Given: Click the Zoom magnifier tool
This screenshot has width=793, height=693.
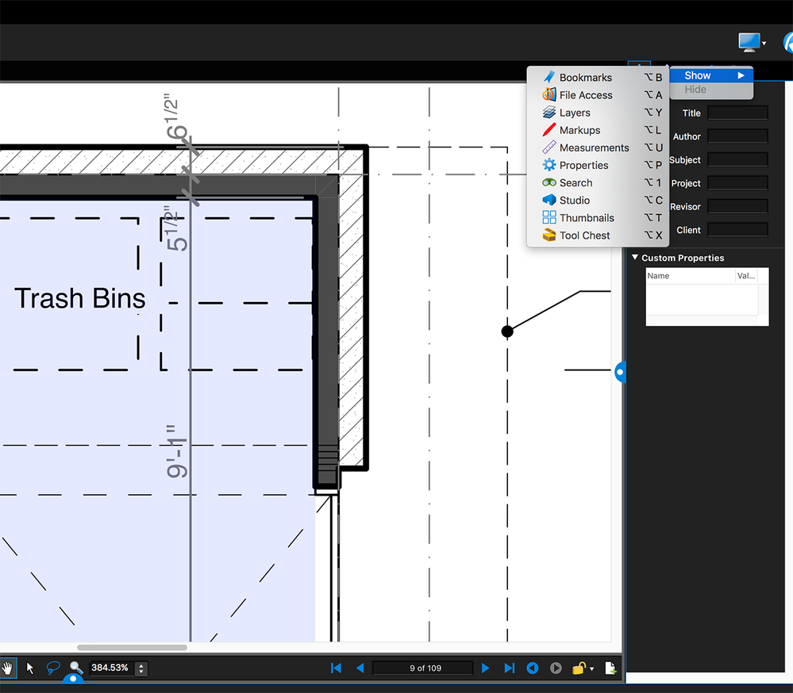Looking at the screenshot, I should pos(76,668).
